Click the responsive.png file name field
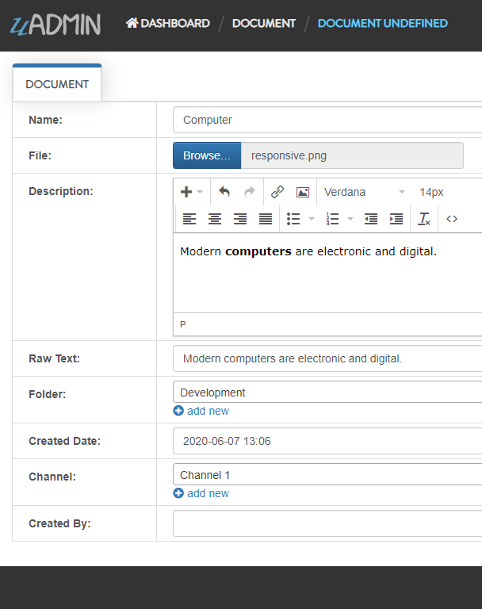The height and width of the screenshot is (609, 482). coord(352,155)
